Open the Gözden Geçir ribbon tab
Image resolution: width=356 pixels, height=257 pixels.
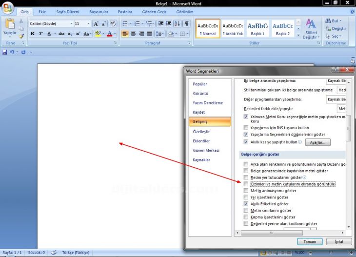tap(154, 12)
